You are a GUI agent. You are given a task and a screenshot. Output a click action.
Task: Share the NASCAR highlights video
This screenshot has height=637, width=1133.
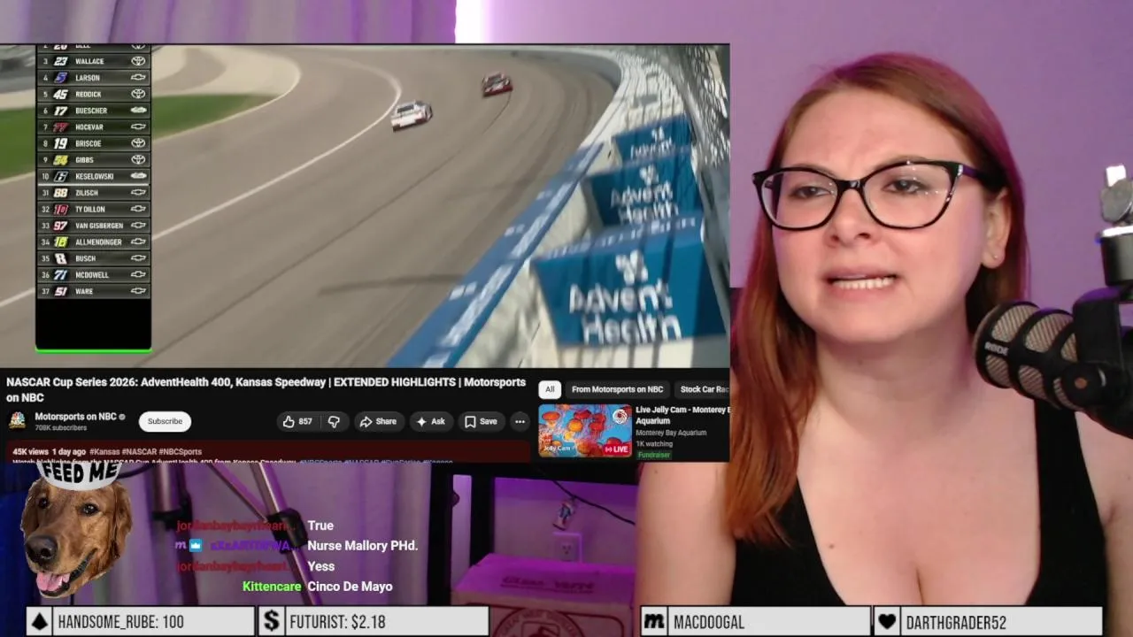pyautogui.click(x=378, y=422)
